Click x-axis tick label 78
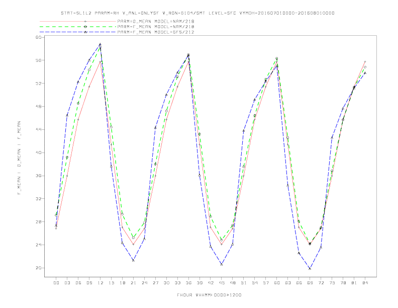This screenshot has height=308, width=398. tap(343, 283)
